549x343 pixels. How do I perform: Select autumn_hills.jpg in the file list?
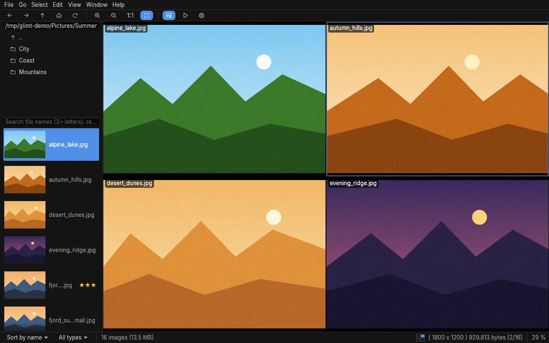(x=51, y=180)
